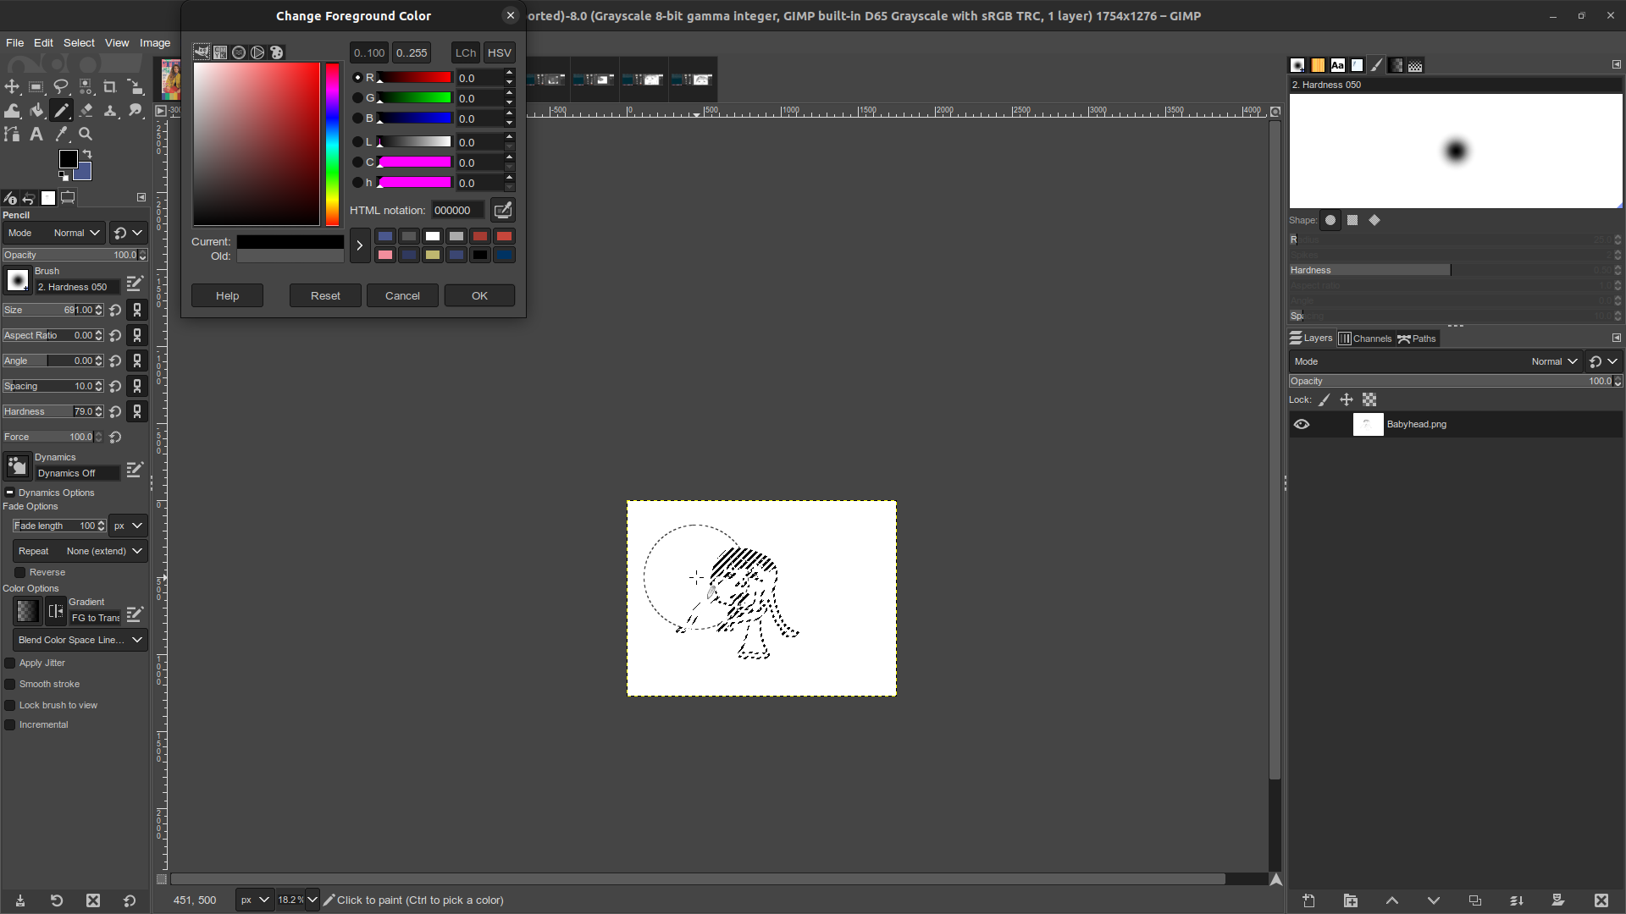
Task: Open the layer Mode dropdown in Layers panel
Action: coord(1554,361)
